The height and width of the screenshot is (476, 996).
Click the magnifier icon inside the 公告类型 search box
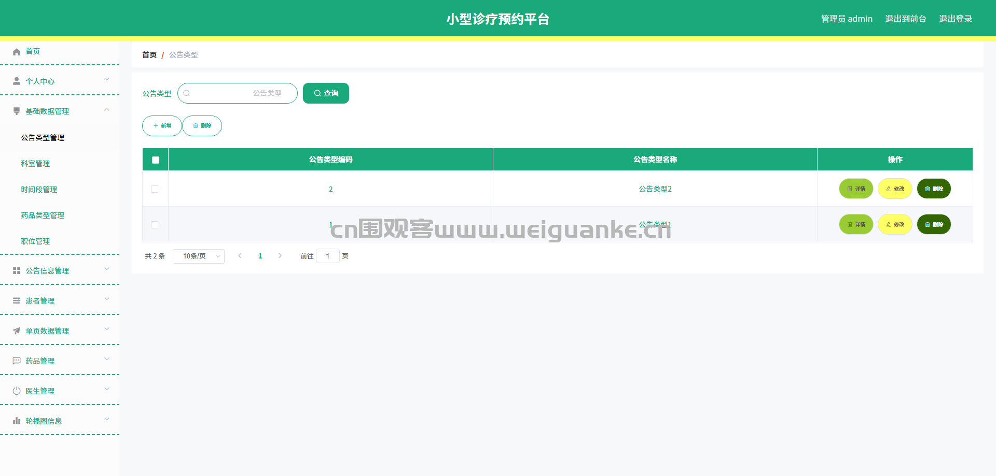pyautogui.click(x=187, y=93)
